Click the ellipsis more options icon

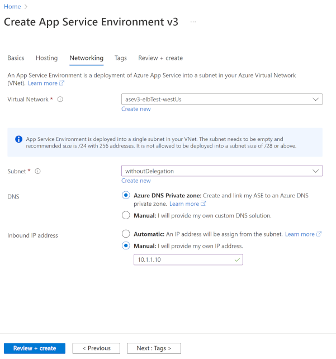click(193, 22)
